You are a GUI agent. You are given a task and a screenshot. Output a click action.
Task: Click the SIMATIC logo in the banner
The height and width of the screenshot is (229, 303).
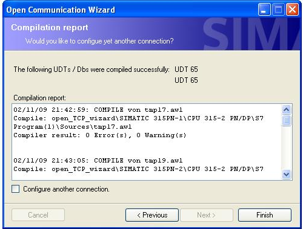[251, 34]
